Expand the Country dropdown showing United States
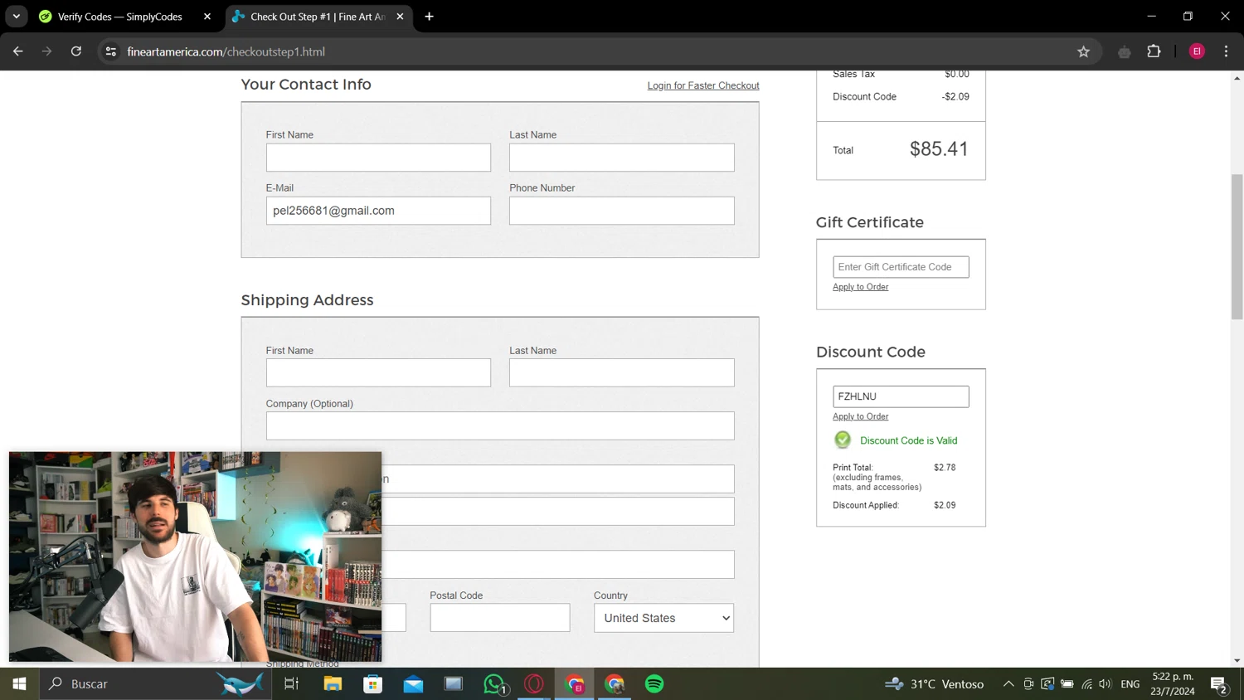The image size is (1244, 700). coord(663,618)
